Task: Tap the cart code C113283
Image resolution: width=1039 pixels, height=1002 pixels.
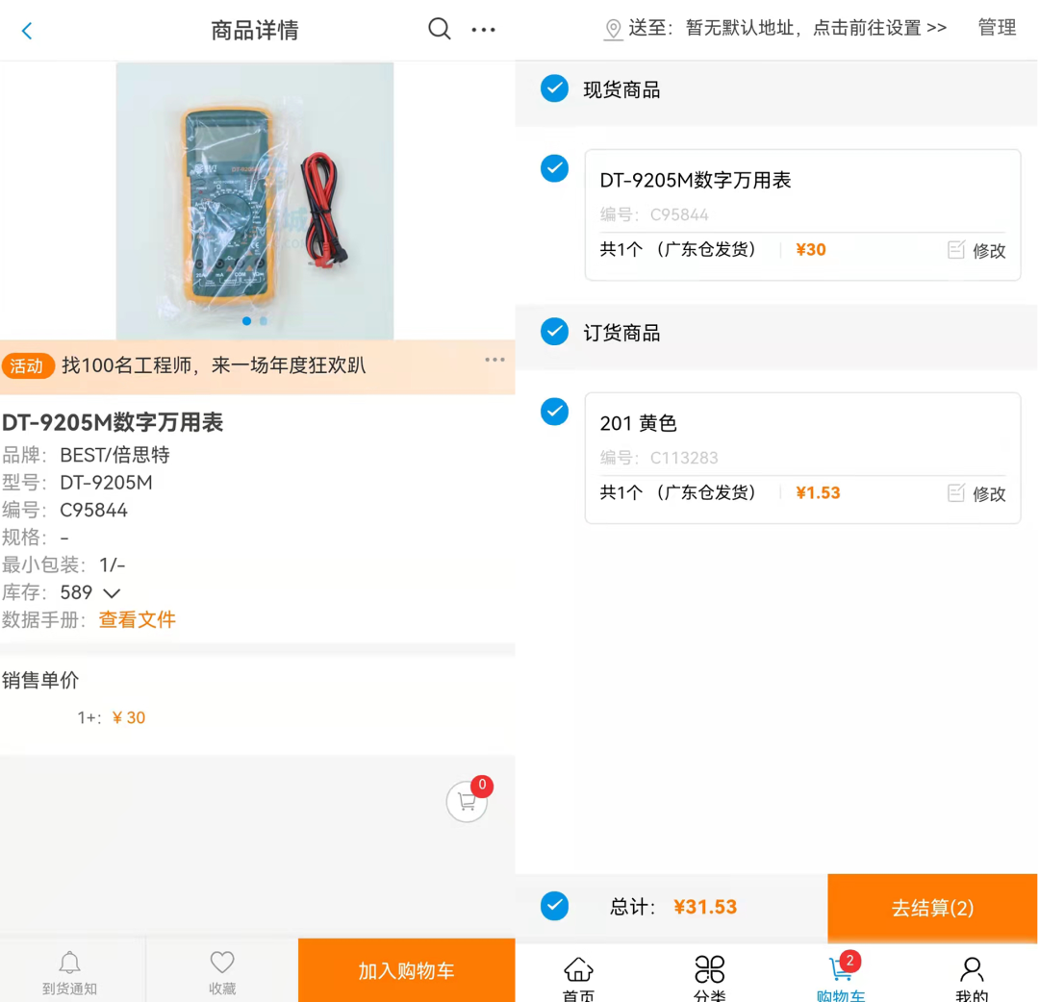Action: [684, 458]
